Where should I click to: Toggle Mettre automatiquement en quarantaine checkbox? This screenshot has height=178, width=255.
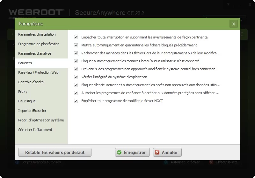coord(76,45)
